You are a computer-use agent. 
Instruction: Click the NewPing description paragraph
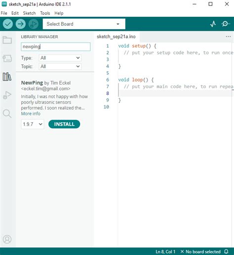click(54, 102)
